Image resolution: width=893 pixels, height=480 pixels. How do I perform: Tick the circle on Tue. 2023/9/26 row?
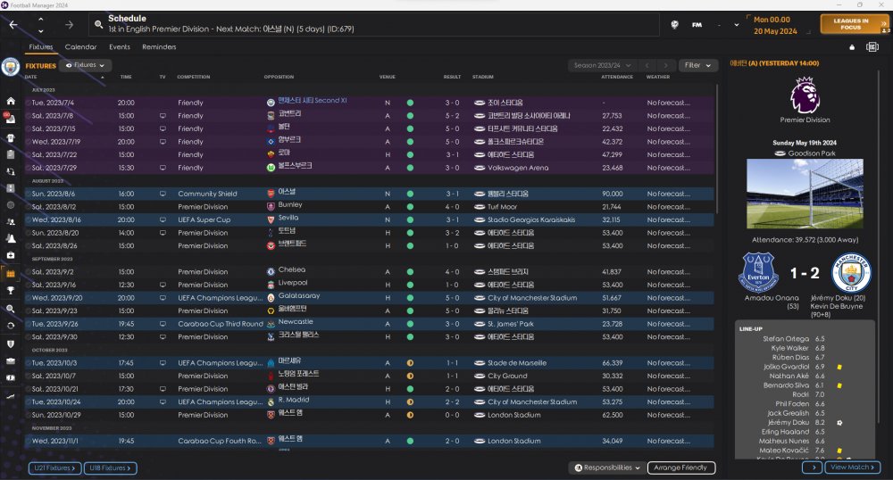28,324
